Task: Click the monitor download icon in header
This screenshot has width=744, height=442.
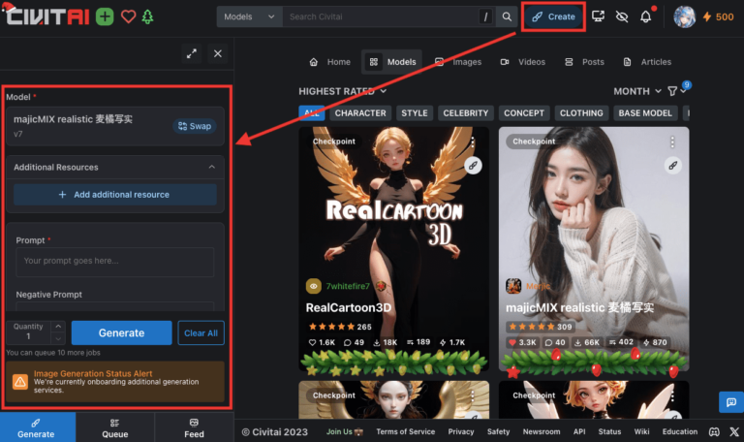Action: click(x=598, y=16)
